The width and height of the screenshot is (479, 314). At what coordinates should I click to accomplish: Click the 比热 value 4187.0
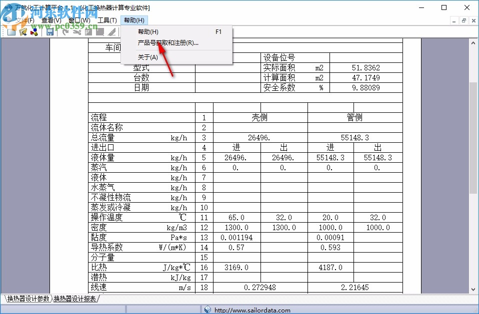point(330,268)
